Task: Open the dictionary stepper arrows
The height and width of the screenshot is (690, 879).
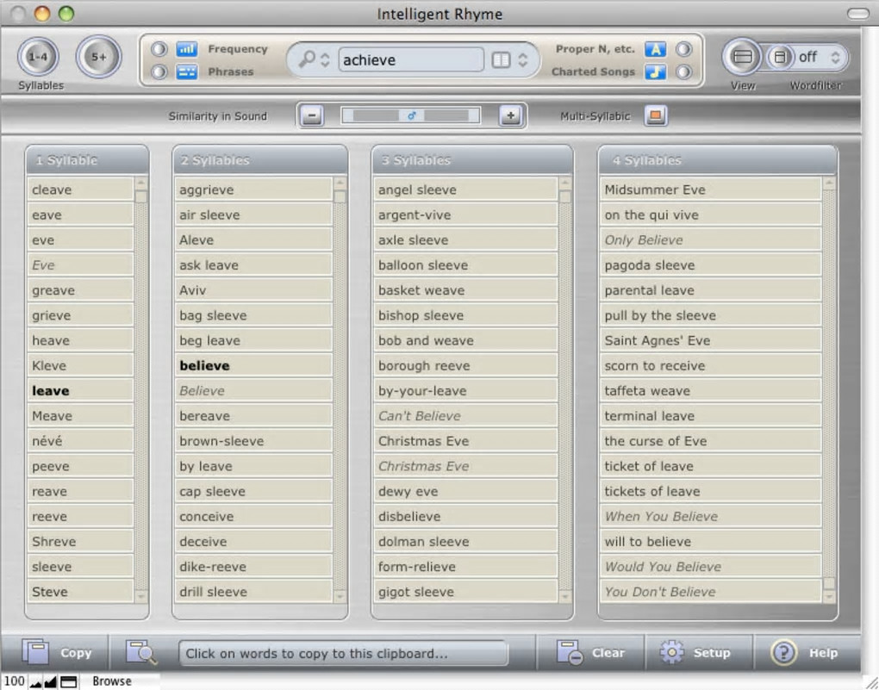Action: pos(522,59)
